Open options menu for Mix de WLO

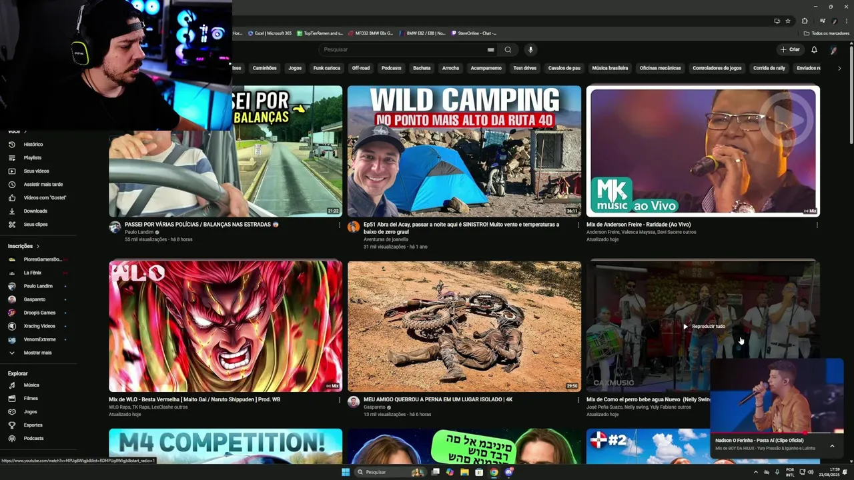click(340, 400)
